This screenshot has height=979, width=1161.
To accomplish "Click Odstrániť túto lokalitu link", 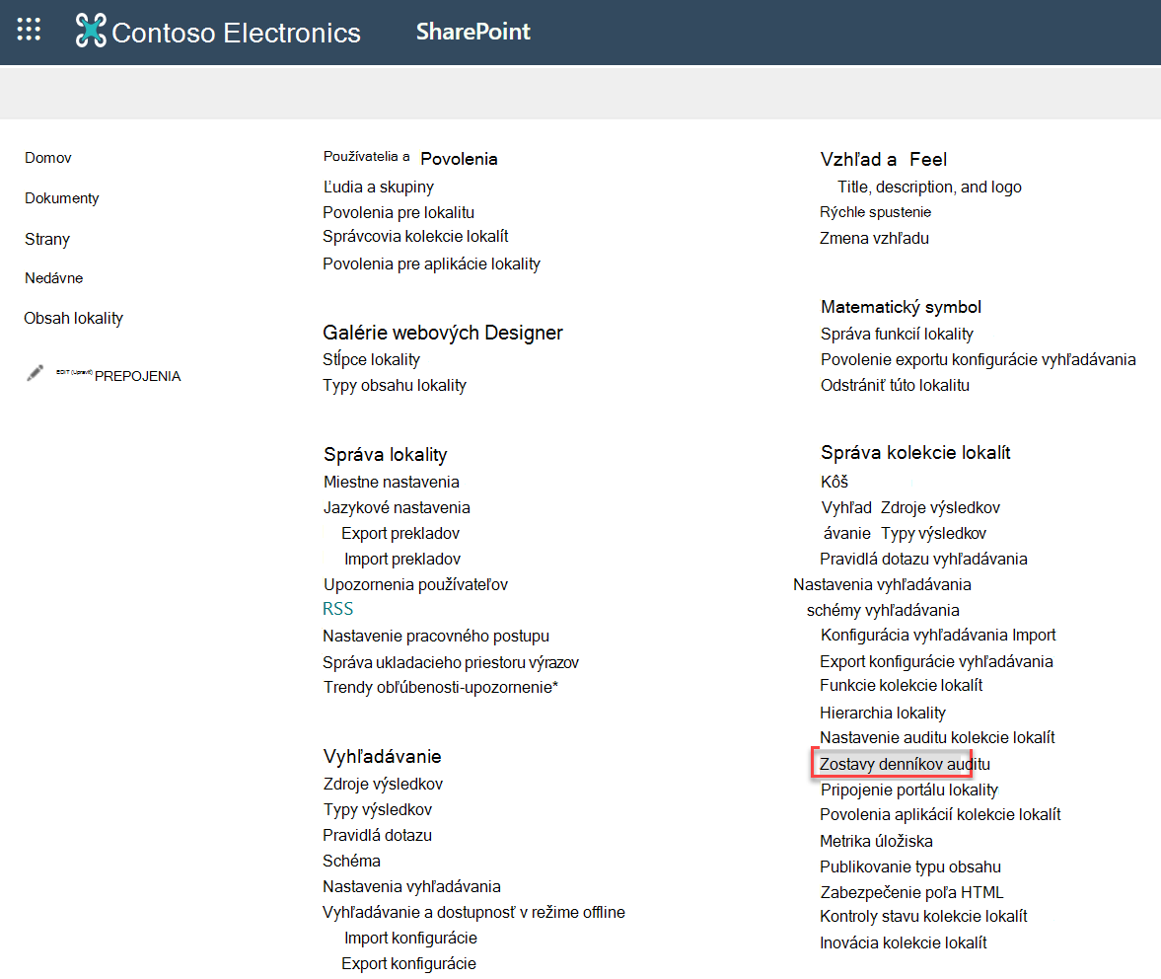I will point(895,385).
